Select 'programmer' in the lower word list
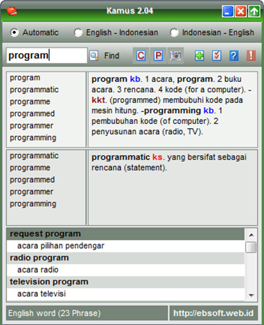This screenshot has height=325, width=264. coord(31,192)
